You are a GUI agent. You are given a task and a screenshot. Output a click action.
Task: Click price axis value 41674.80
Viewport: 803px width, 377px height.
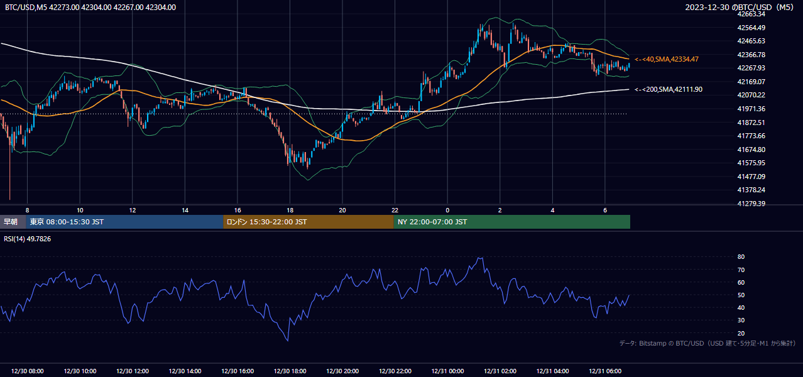tap(751, 150)
